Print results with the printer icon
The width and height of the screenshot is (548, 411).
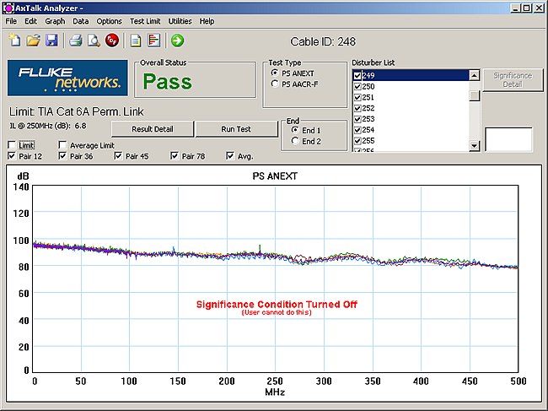point(75,41)
